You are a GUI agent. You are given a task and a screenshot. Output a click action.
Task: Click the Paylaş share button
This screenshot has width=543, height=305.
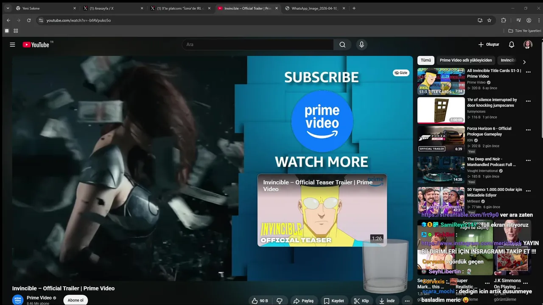coord(303,301)
